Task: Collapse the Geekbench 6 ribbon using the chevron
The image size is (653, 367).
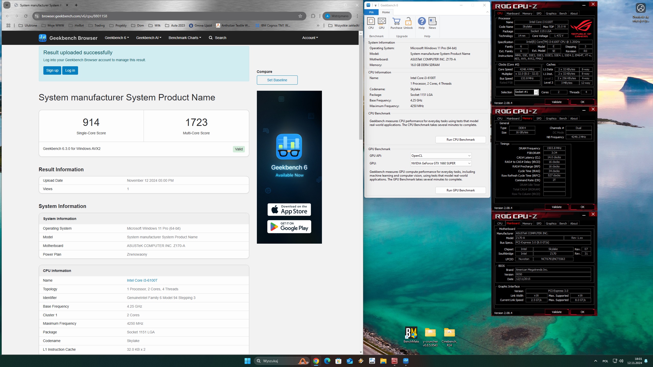Action: (x=487, y=12)
